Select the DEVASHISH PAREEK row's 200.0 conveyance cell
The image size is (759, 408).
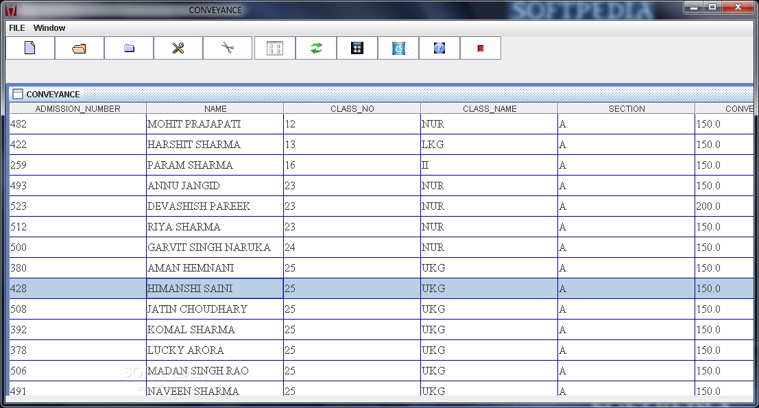[724, 206]
